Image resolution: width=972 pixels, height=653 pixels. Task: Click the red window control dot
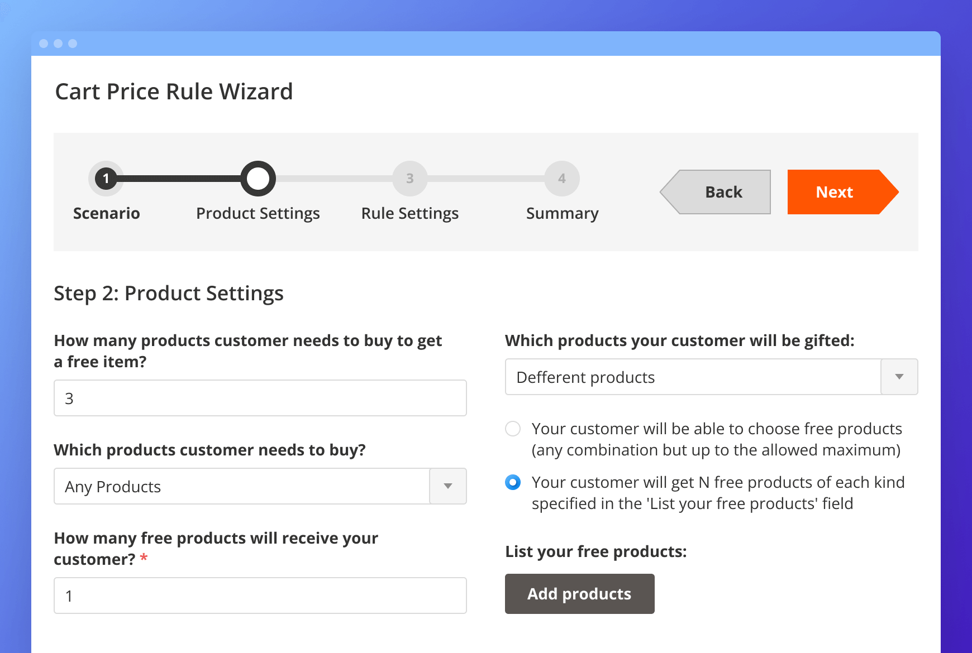point(44,43)
